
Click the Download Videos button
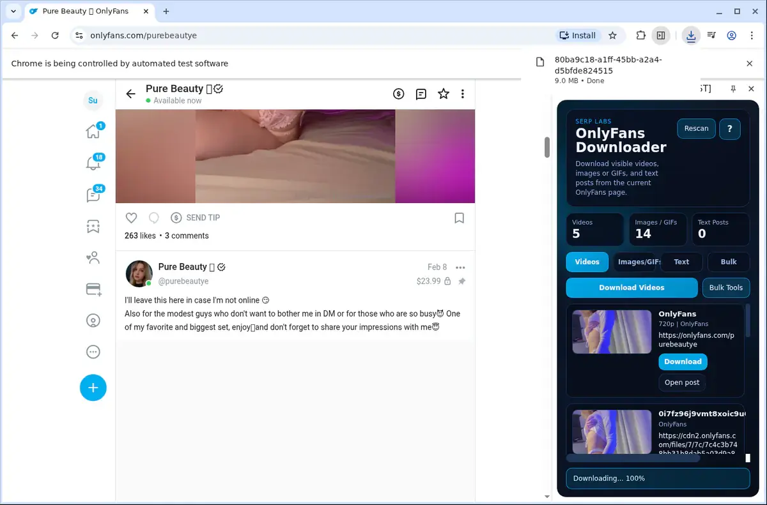[631, 288]
